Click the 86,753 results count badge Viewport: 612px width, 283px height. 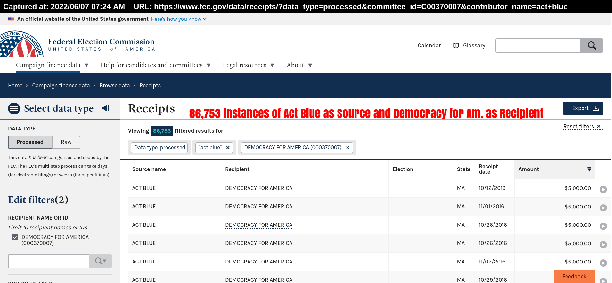point(162,131)
